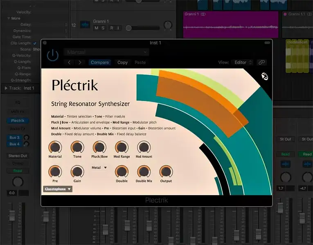Click the Output knob
Viewport: 313px width, 245px height.
(166, 171)
